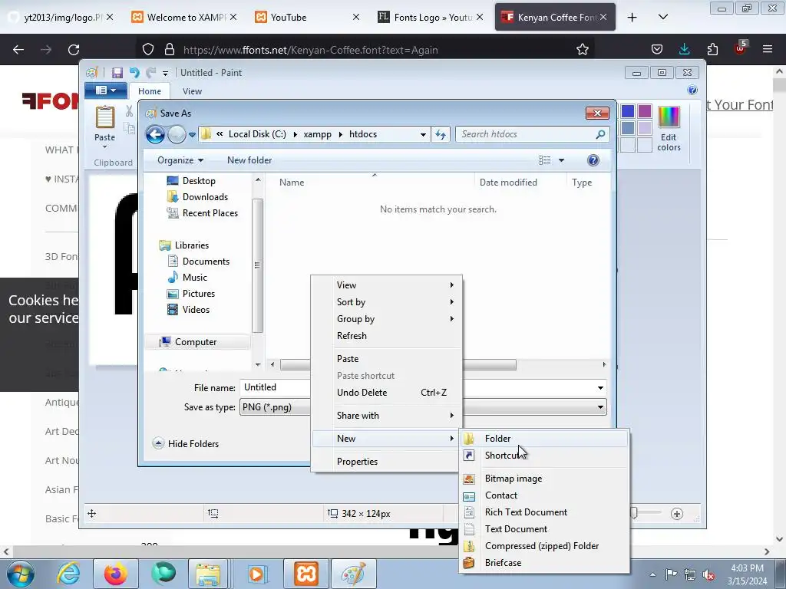Open the Paint file menu button
The image size is (786, 589).
click(x=105, y=90)
